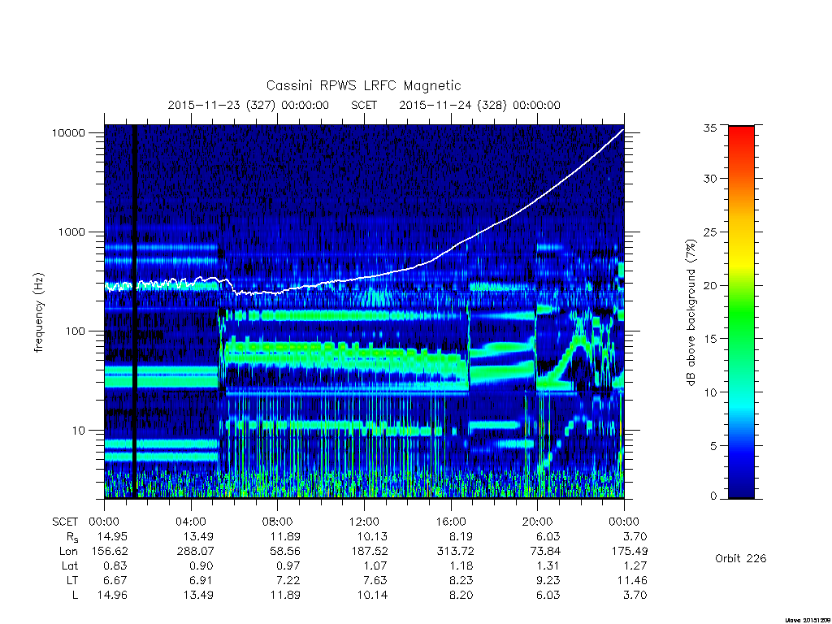Click the "dB above background (7%)" label
Image resolution: width=832 pixels, height=624 pixels.
pos(691,313)
